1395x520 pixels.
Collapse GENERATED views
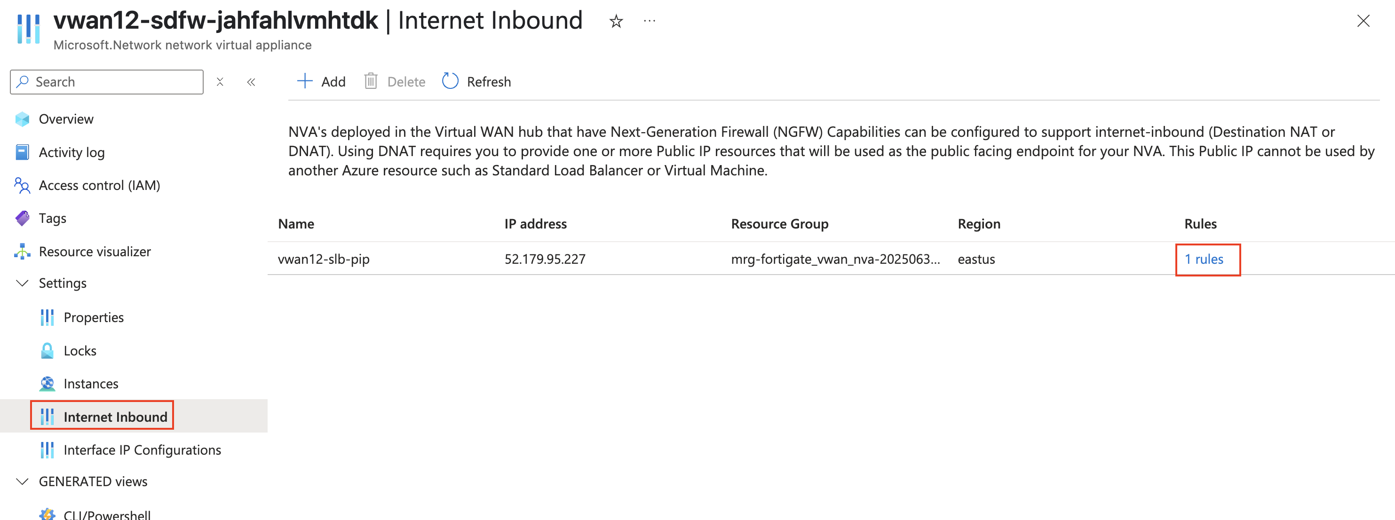[22, 481]
